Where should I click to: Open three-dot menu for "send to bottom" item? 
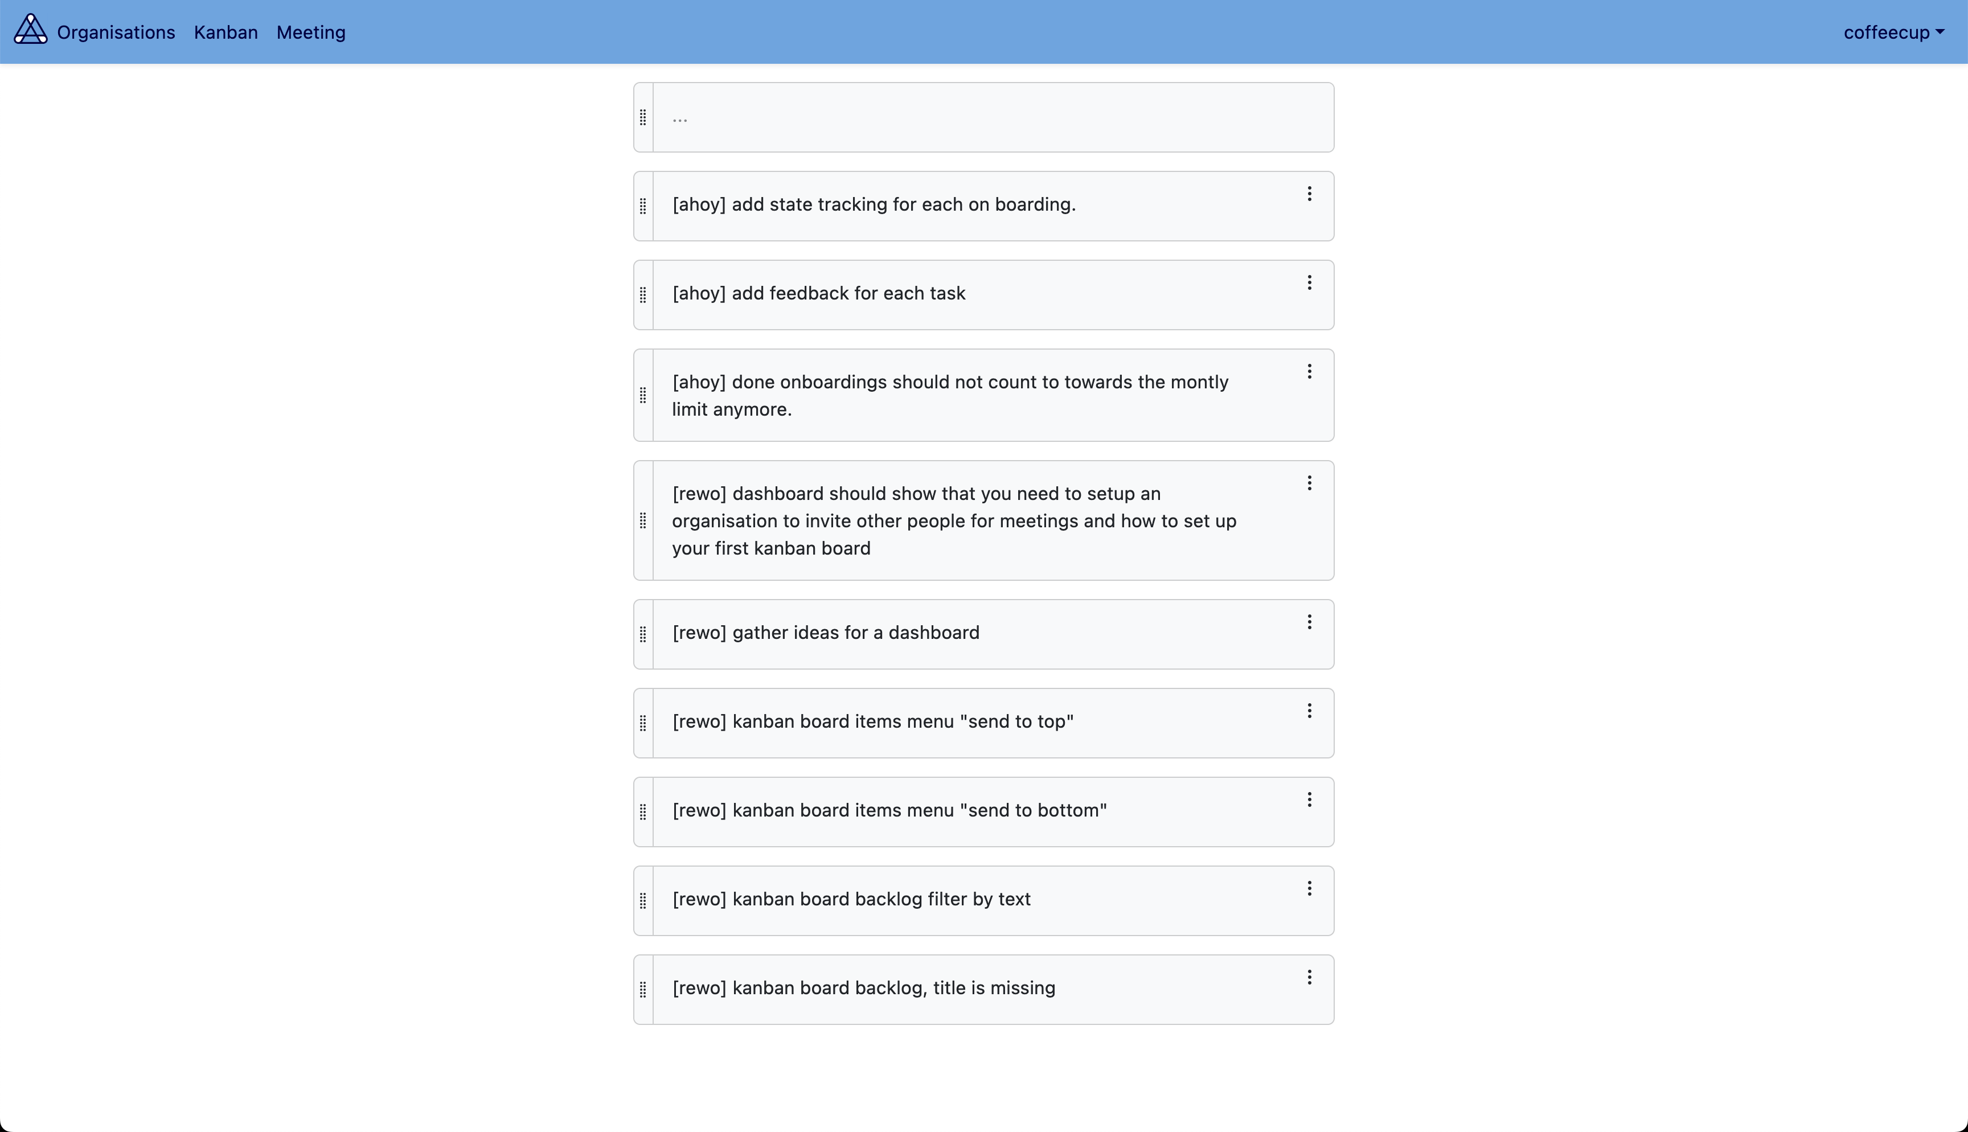click(1309, 800)
